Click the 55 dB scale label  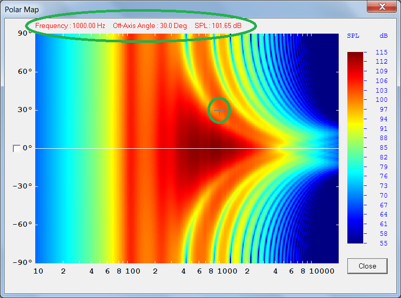click(383, 243)
